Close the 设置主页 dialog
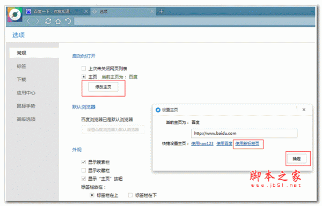The image size is (322, 206). [x=304, y=109]
